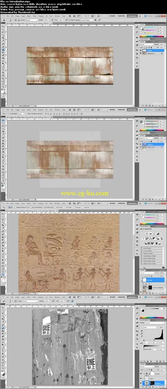Open Sample Current & Below dropdown
This screenshot has width=167, height=389.
[x=87, y=20]
